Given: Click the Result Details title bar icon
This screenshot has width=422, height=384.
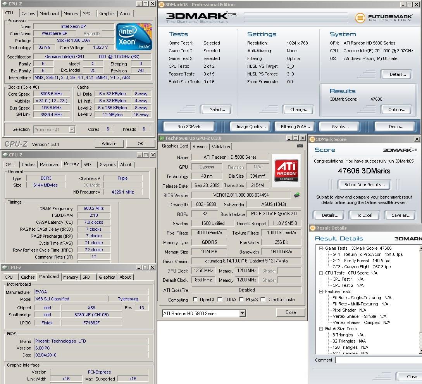Looking at the screenshot, I should click(x=313, y=228).
